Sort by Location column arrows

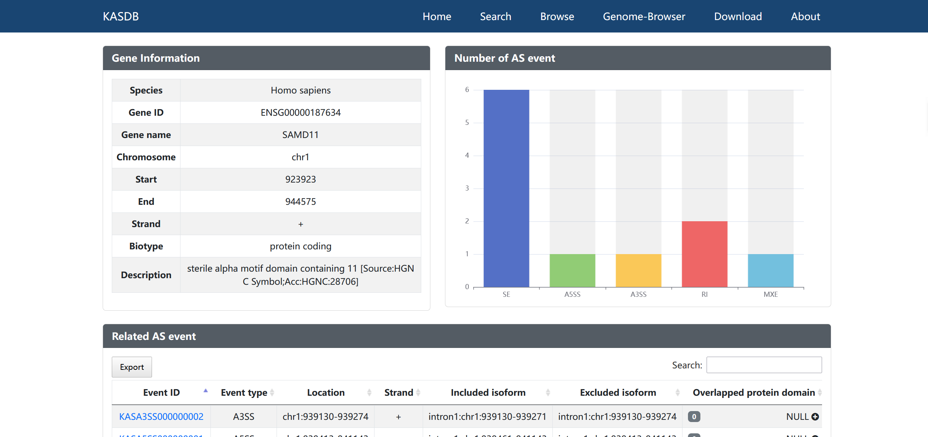coord(369,393)
